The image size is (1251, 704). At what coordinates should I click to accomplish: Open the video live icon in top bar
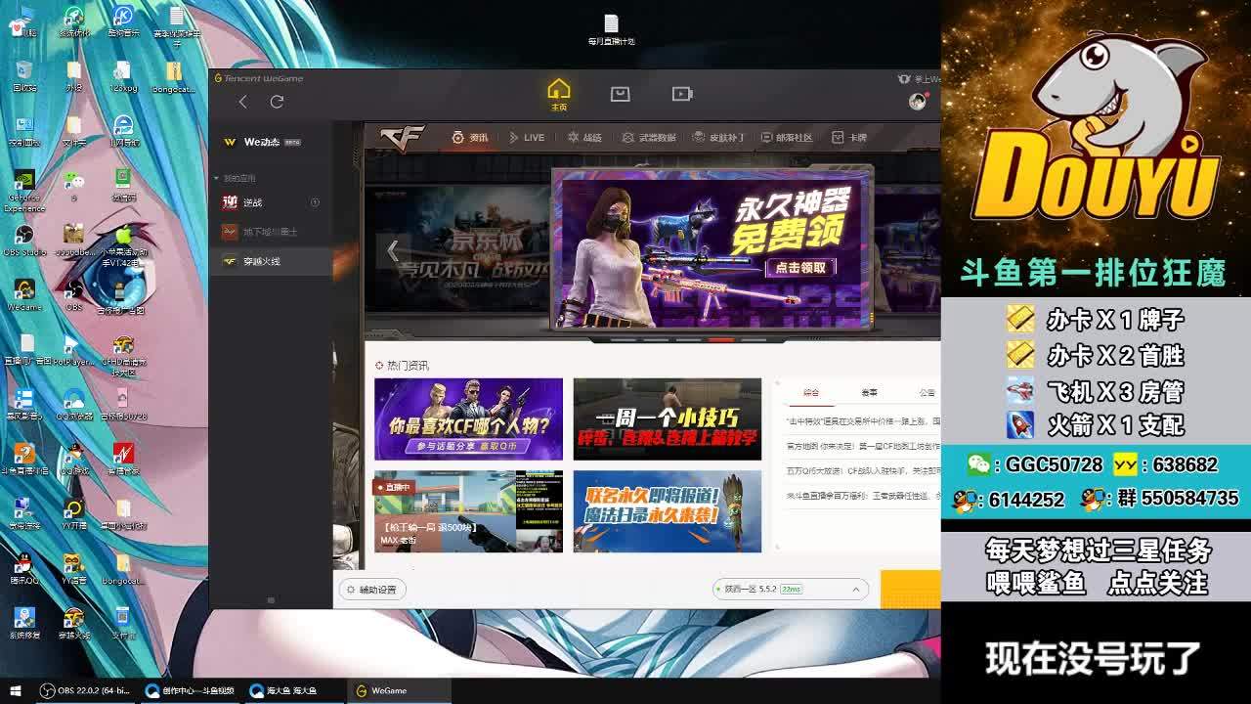pos(682,94)
